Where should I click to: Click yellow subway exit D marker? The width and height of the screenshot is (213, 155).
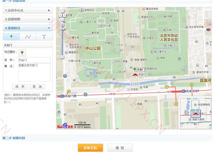[x=176, y=104]
